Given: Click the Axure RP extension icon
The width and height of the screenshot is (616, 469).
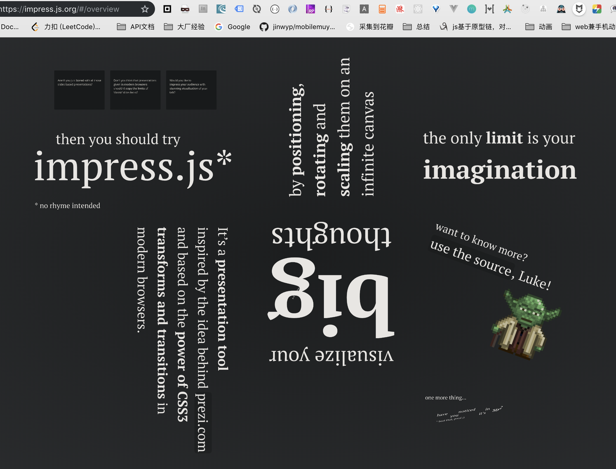Looking at the screenshot, I should [x=310, y=9].
